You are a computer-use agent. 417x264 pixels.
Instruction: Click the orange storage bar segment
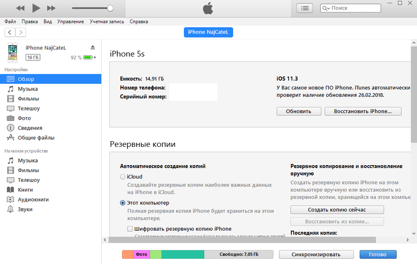tap(128, 255)
